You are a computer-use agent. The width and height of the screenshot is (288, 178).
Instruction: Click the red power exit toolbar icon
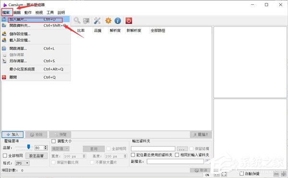(x=129, y=21)
